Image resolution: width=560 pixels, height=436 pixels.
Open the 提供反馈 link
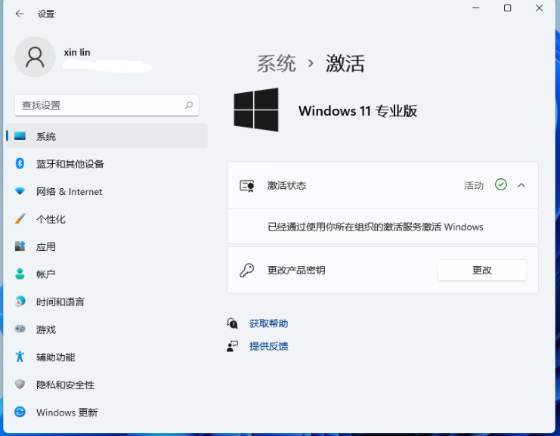[x=268, y=346]
